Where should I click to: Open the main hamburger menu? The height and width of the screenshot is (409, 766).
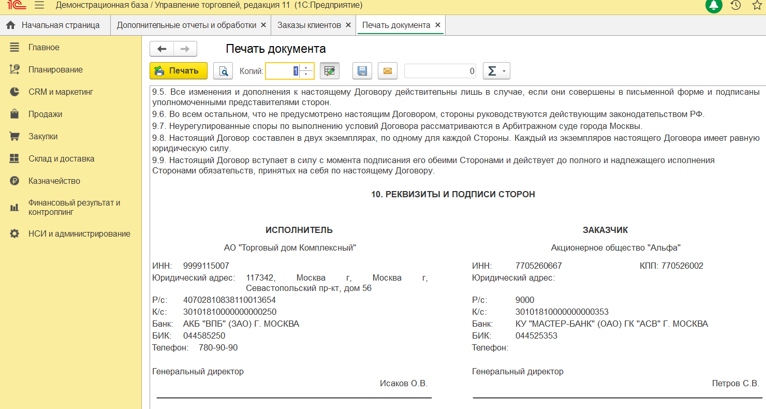(x=39, y=5)
